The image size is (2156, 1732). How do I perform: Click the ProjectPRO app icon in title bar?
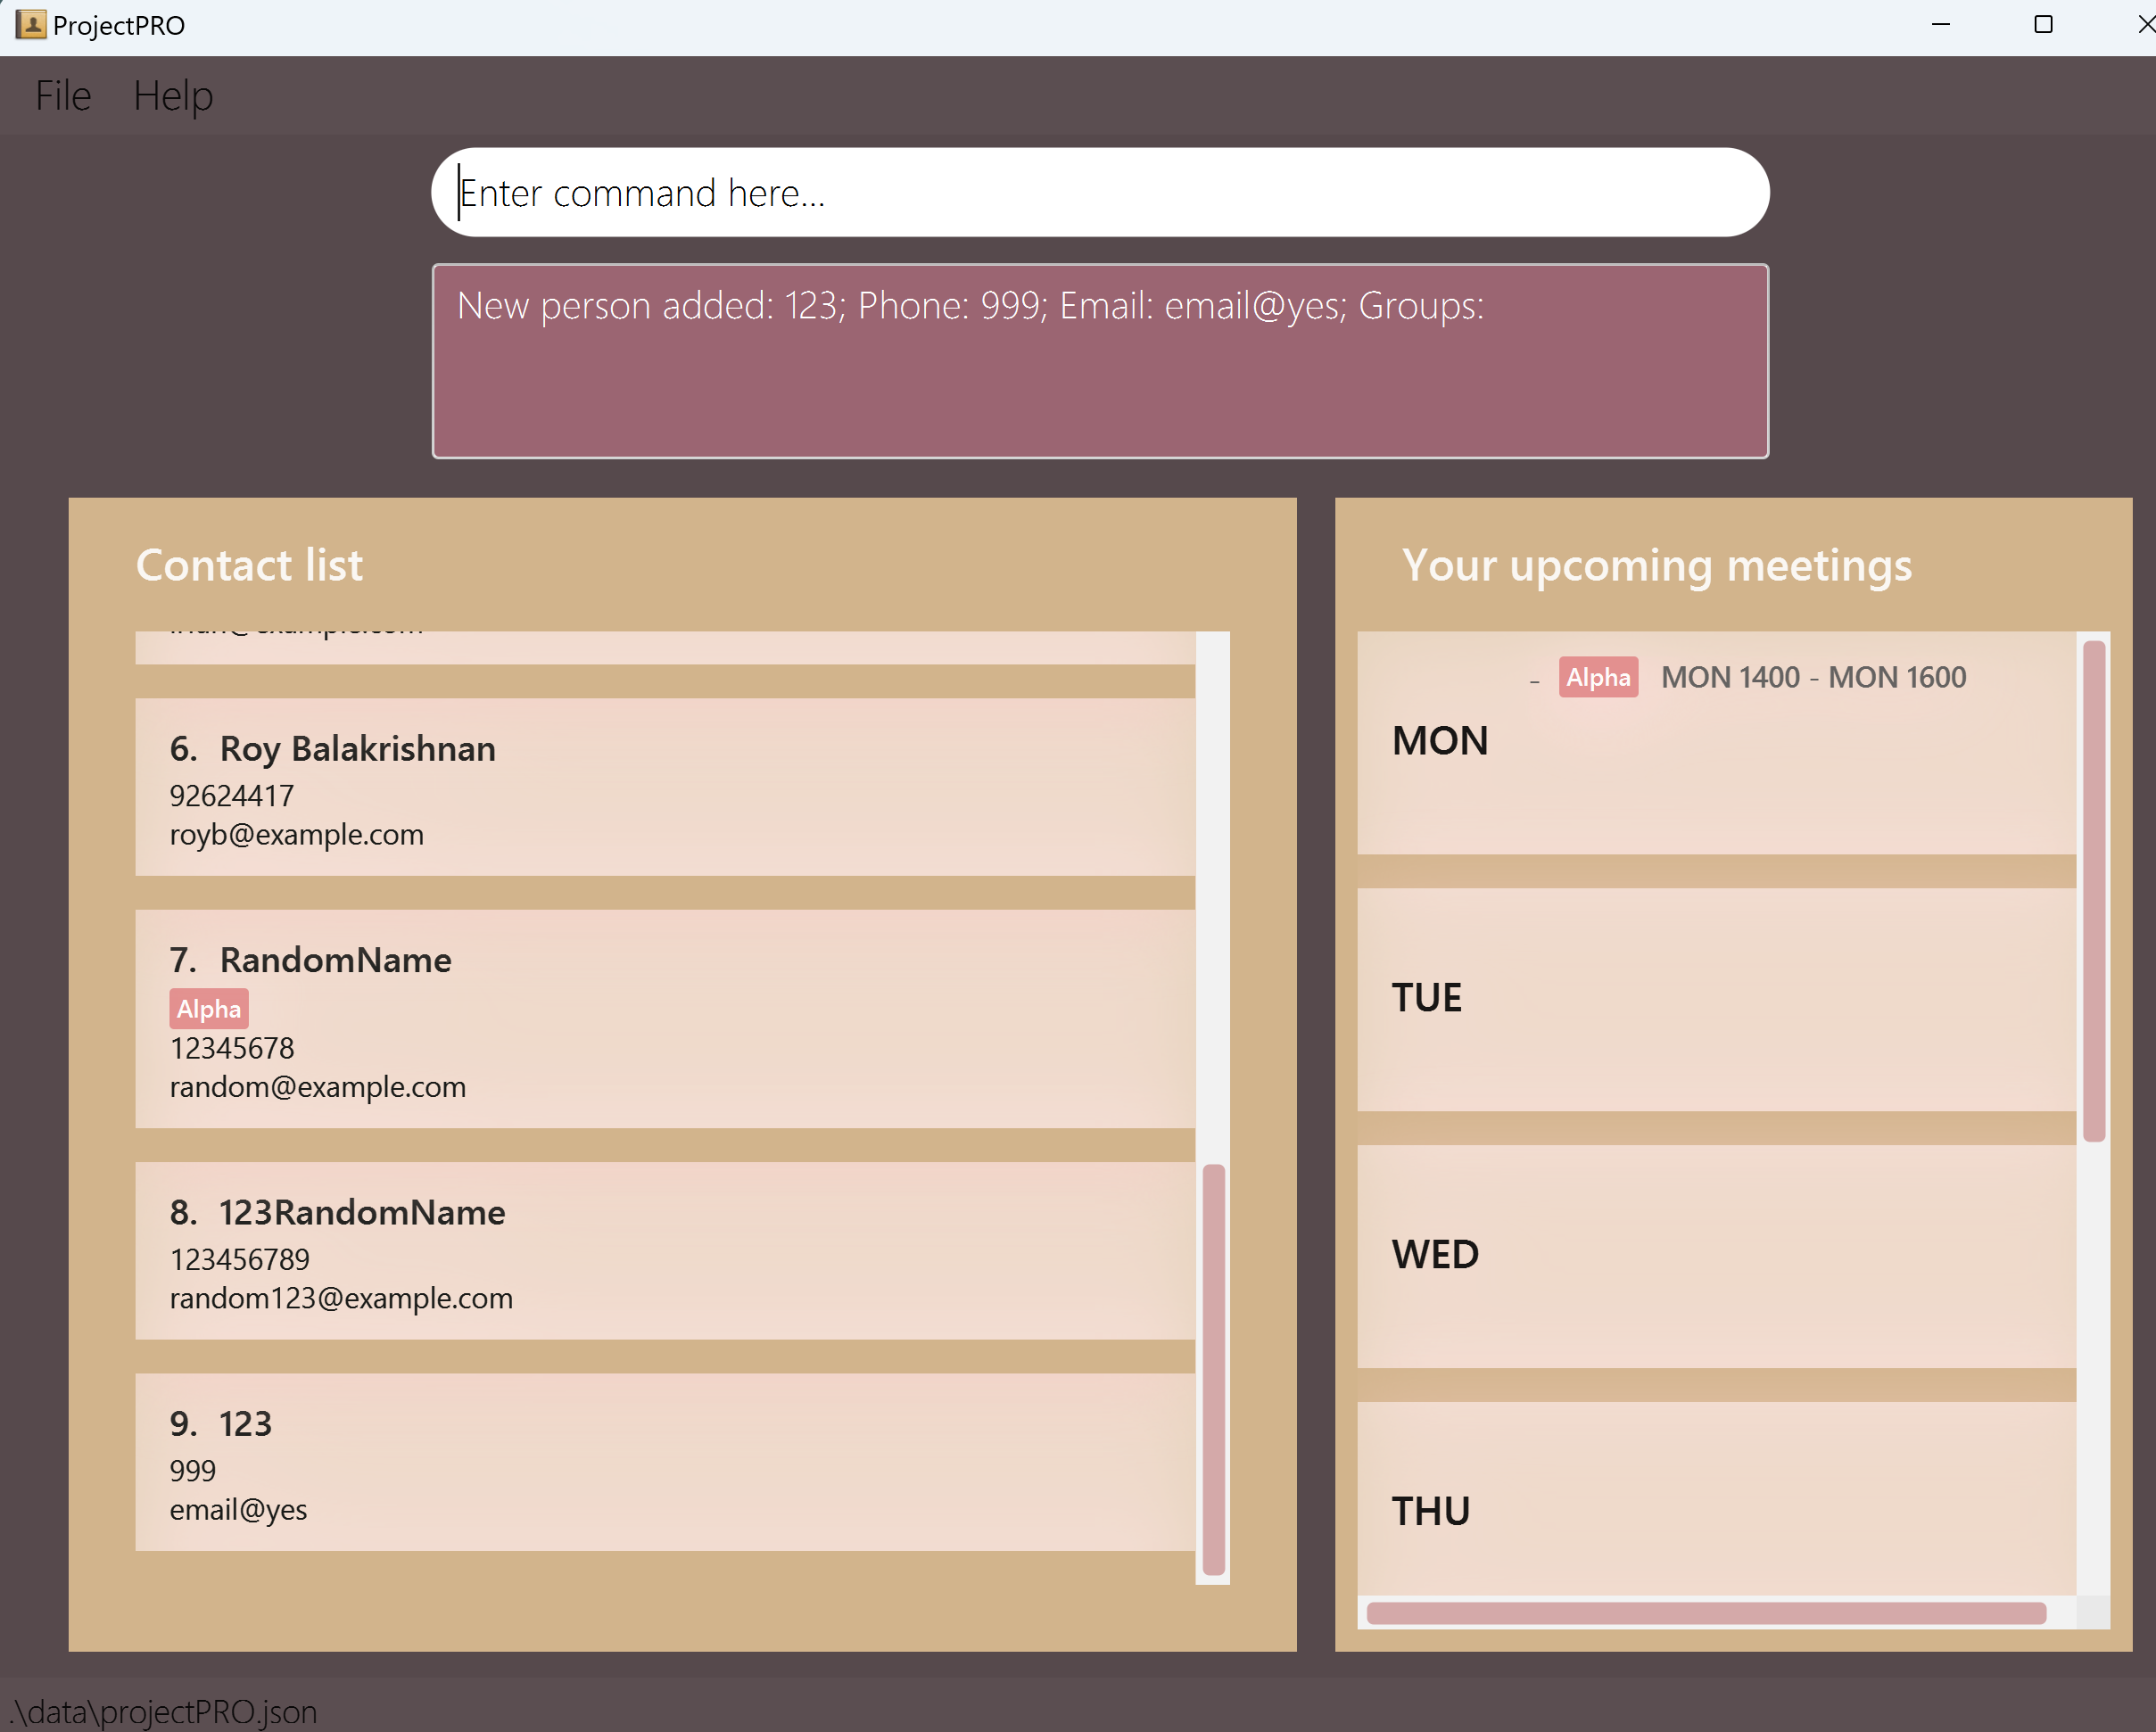31,25
